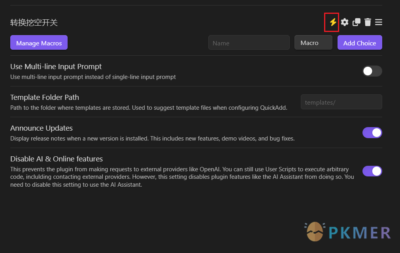The image size is (400, 253).
Task: Delete the 转换挖空开关 choice via trash icon
Action: (x=368, y=22)
